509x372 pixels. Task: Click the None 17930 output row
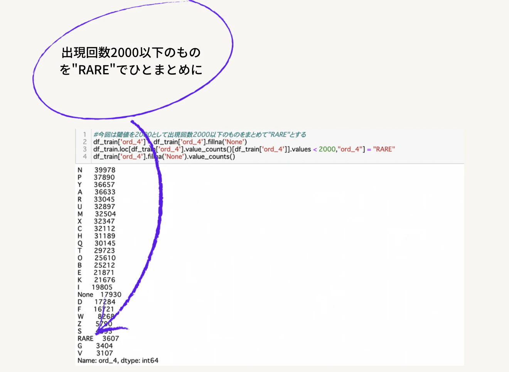pos(99,294)
